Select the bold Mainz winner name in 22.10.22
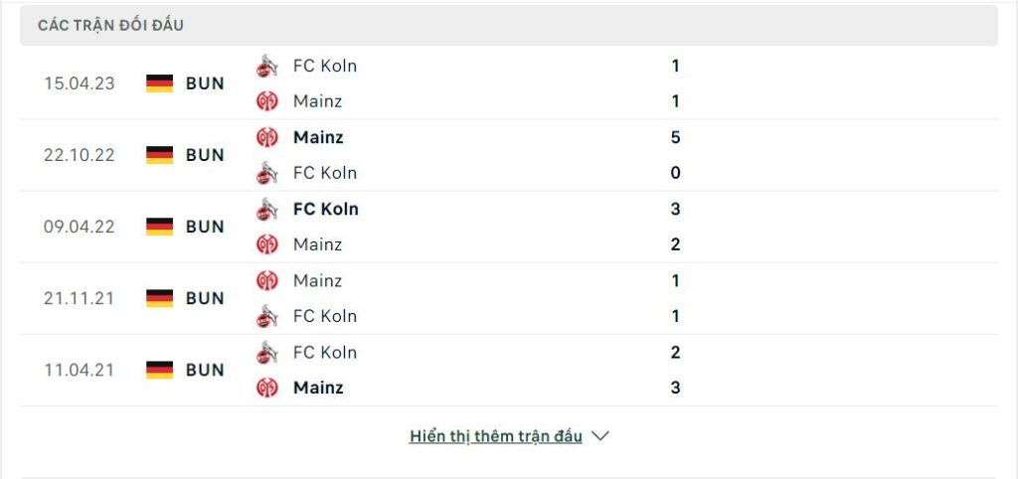 [x=318, y=137]
